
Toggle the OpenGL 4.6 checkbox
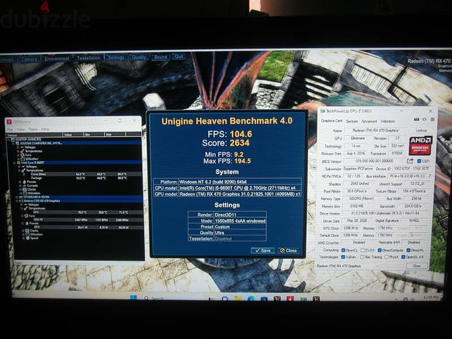[x=403, y=257]
